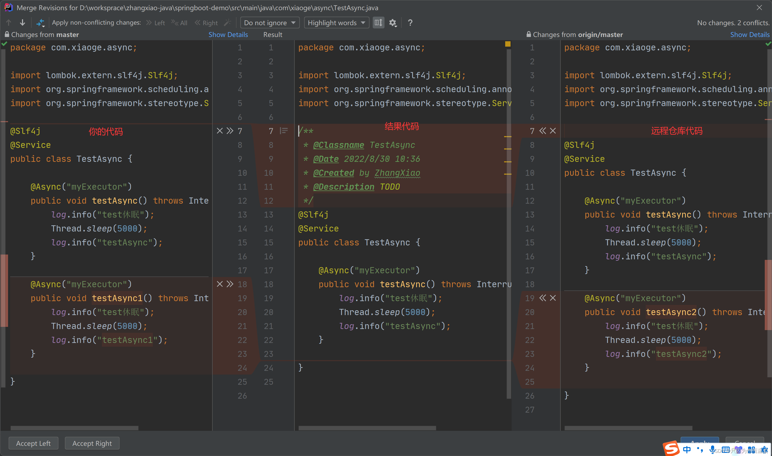Ignore left change at line 7
The width and height of the screenshot is (772, 456).
point(220,131)
